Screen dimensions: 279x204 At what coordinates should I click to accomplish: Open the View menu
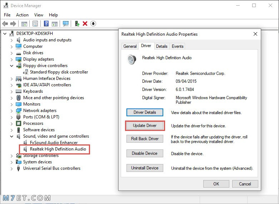(x=39, y=15)
